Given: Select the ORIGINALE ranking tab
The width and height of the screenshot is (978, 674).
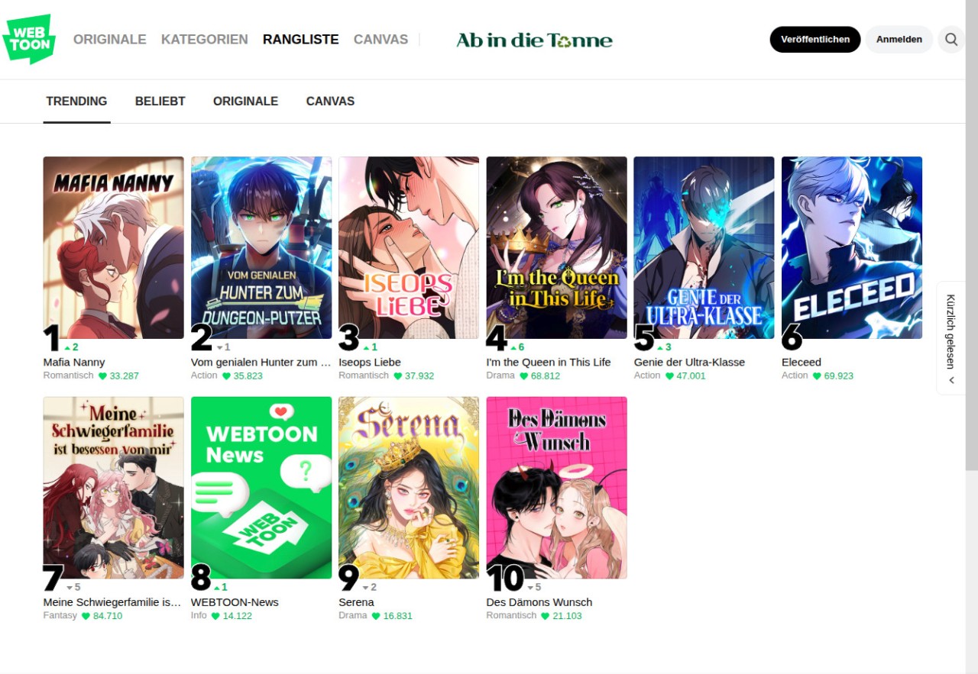Looking at the screenshot, I should [x=245, y=101].
